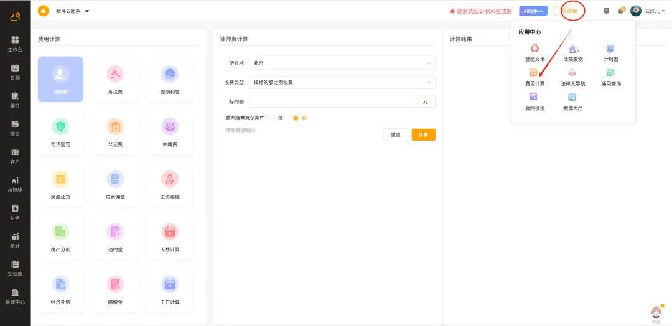Viewport: 672px width, 326px height.
Task: Expand the 案件云团队 team switcher
Action: pyautogui.click(x=72, y=11)
